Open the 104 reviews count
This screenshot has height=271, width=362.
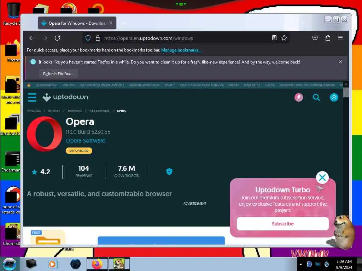(84, 172)
